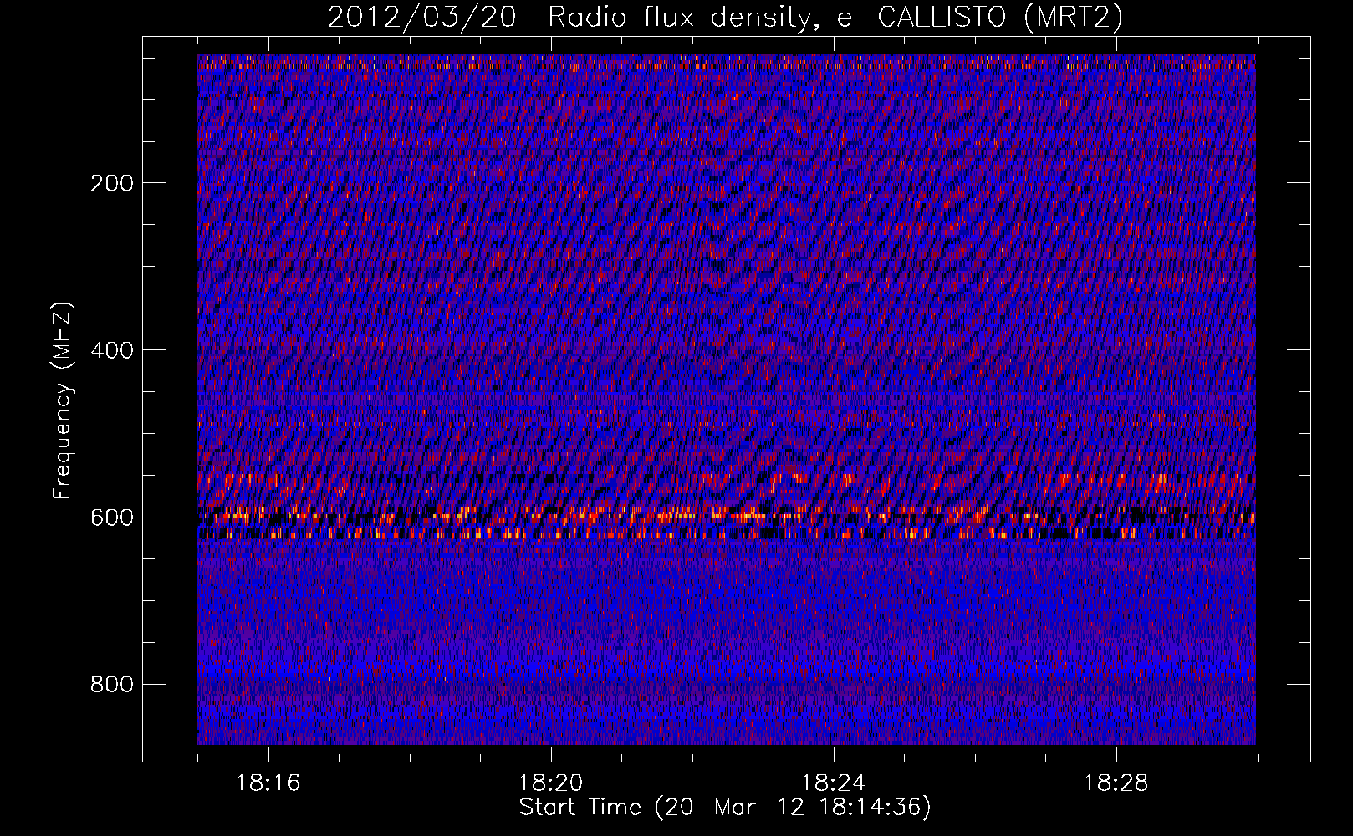Click the 18:24 time tick label

(x=833, y=783)
